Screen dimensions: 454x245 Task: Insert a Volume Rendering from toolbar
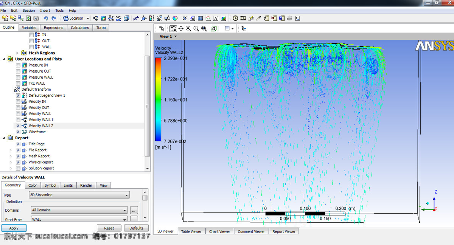[126, 18]
